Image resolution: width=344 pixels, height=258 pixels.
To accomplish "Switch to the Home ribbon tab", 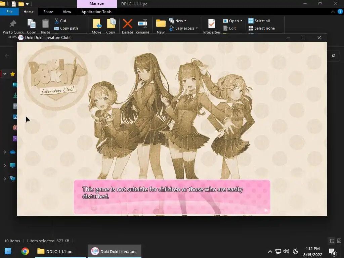I will point(29,12).
